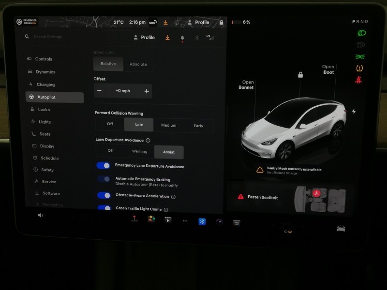Tap the seat occupancy diagram

pyautogui.click(x=320, y=199)
